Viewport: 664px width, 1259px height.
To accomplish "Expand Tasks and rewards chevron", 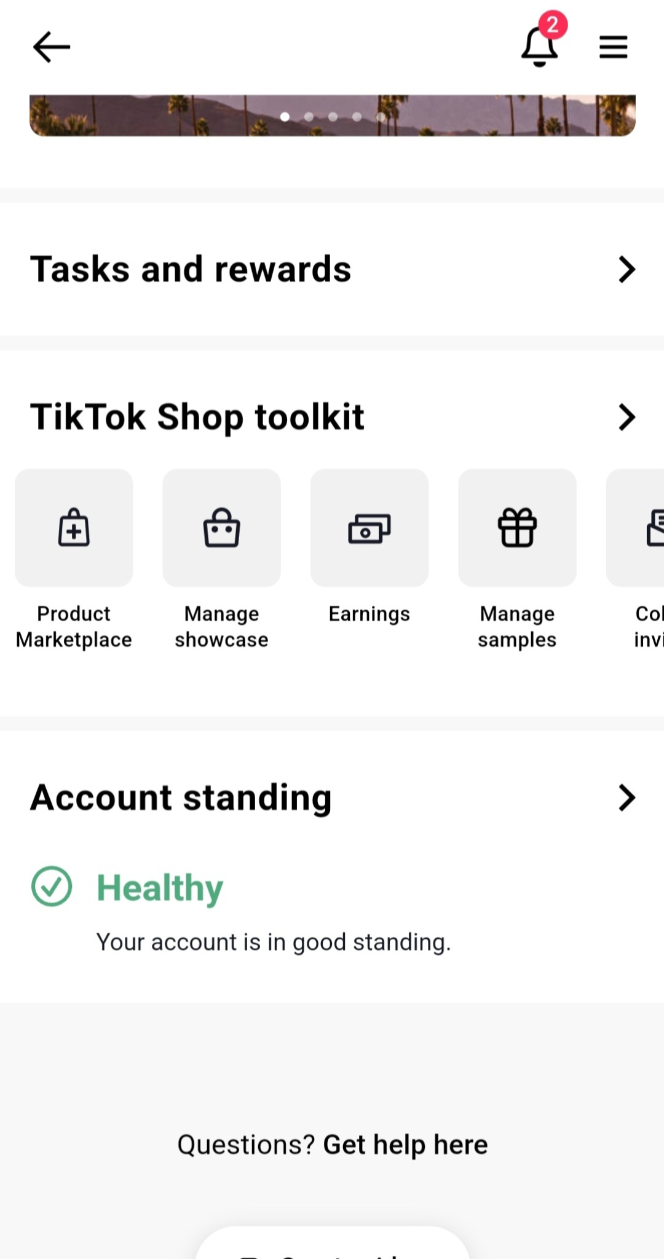I will 626,269.
